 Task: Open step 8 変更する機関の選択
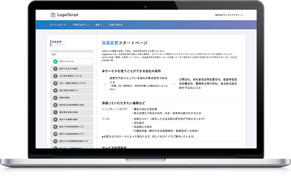coord(72,119)
